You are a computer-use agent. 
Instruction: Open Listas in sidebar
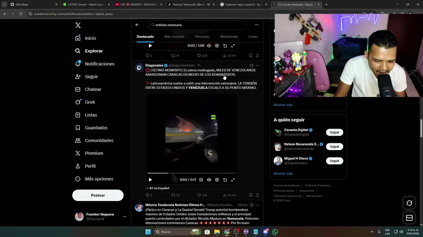86,115
